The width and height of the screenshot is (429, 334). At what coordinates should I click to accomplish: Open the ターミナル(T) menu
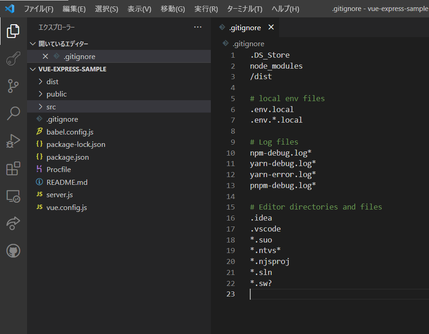(x=245, y=9)
